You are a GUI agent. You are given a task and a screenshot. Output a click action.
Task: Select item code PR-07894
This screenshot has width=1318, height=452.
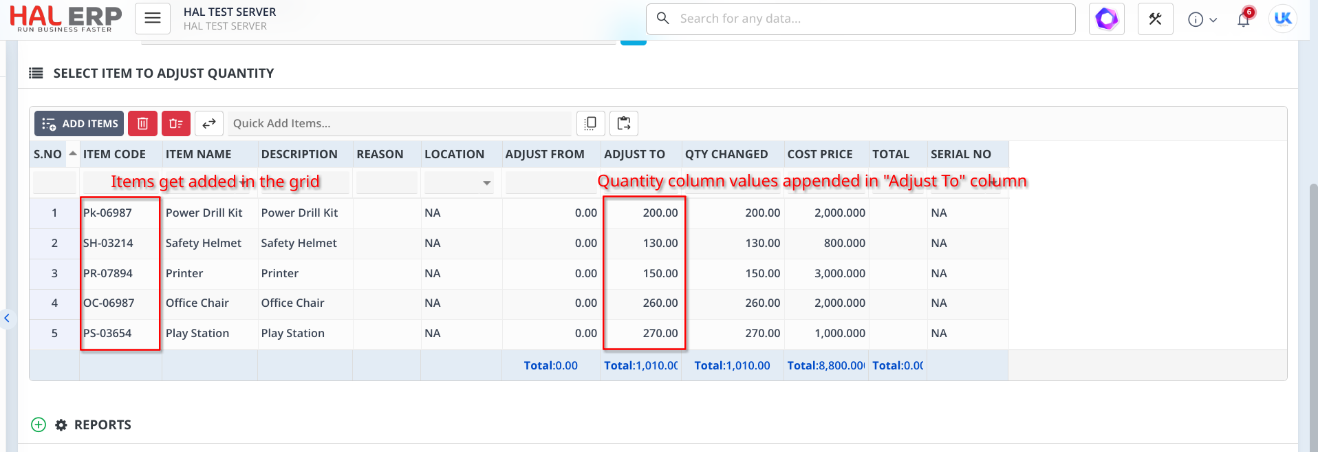(108, 273)
